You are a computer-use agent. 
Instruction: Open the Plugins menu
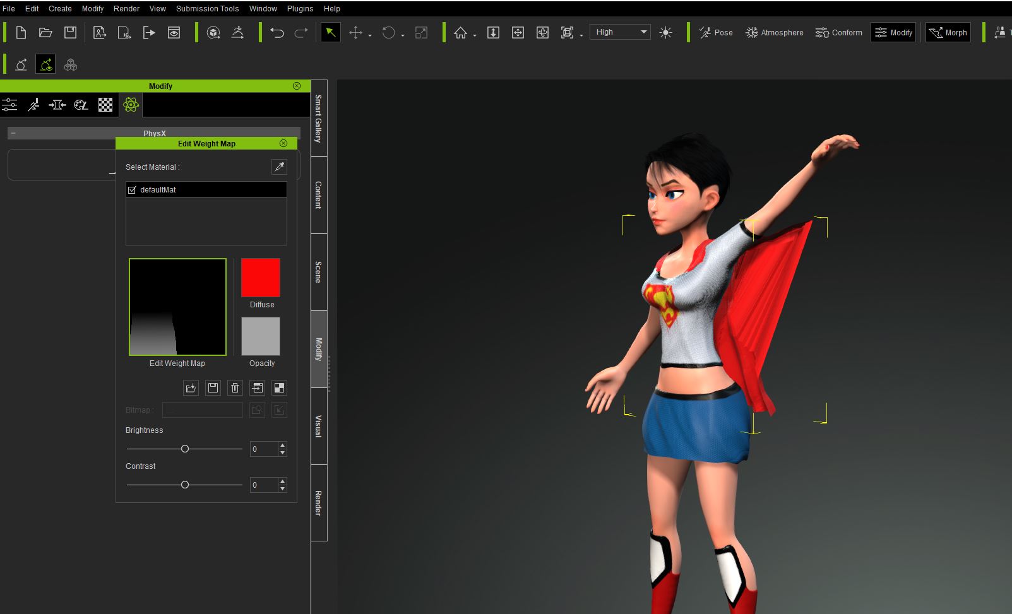click(300, 9)
